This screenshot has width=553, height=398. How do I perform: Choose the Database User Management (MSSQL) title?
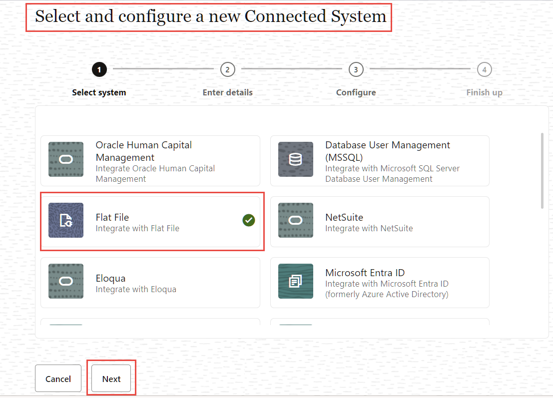click(x=388, y=151)
